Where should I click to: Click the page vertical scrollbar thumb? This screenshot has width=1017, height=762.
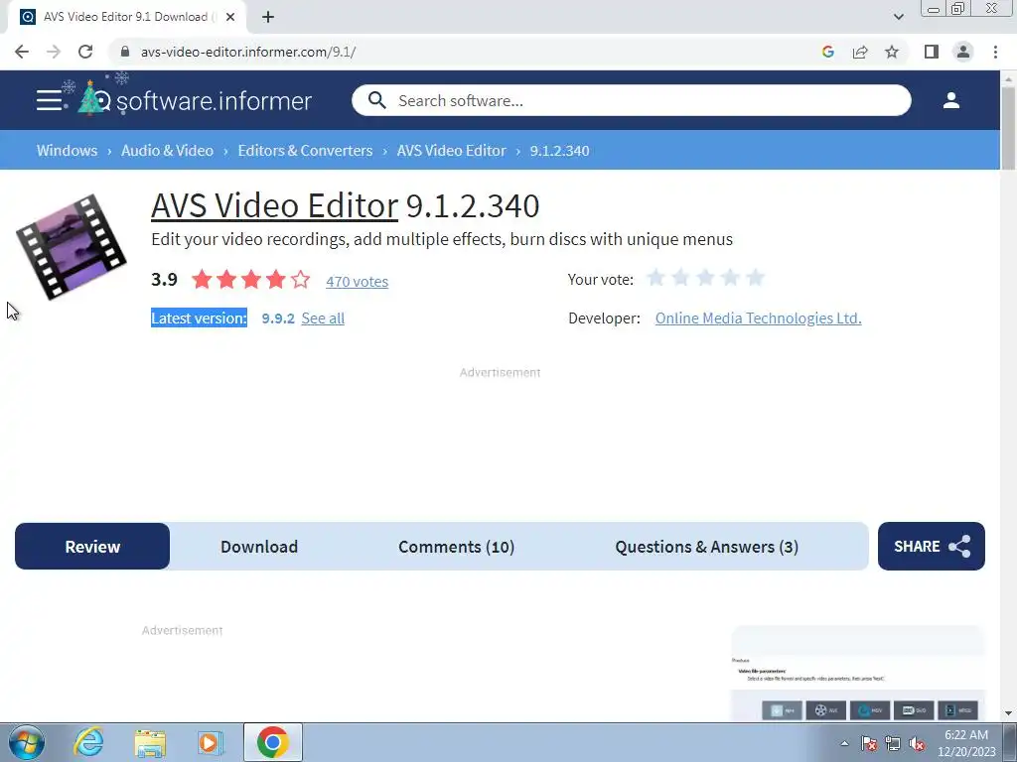1008,127
